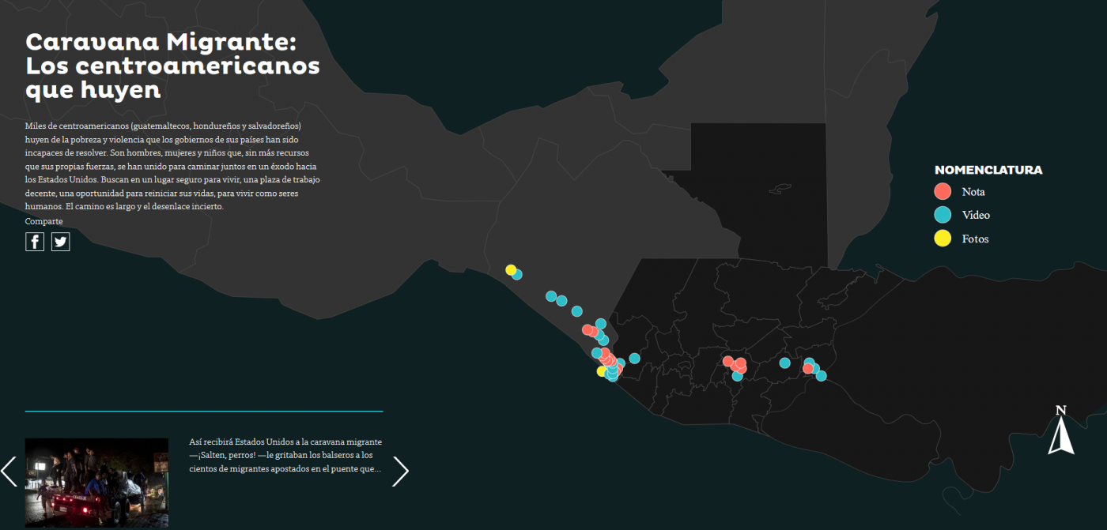Click the north compass arrow icon
1107x530 pixels.
tap(1061, 430)
